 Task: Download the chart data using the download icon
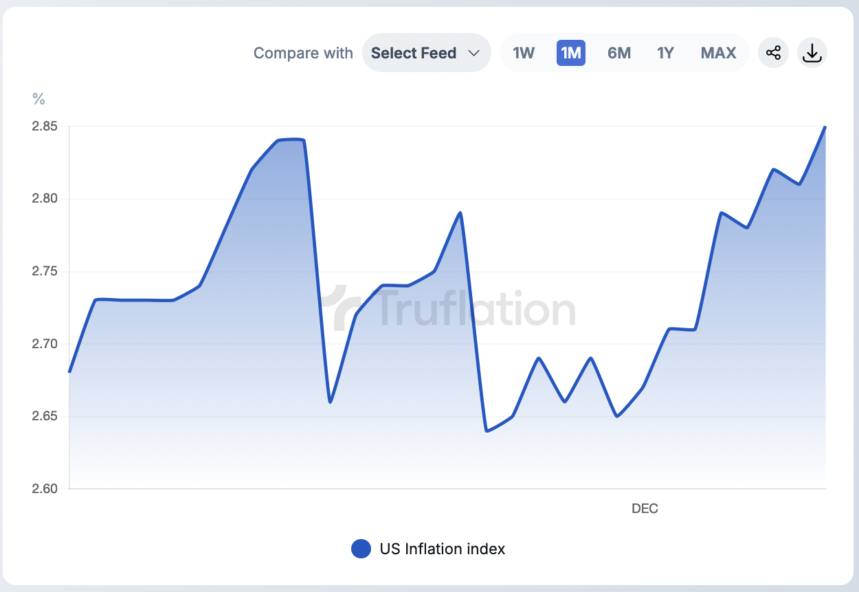pyautogui.click(x=812, y=53)
